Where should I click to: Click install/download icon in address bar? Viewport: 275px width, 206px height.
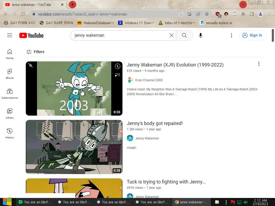tap(189, 14)
